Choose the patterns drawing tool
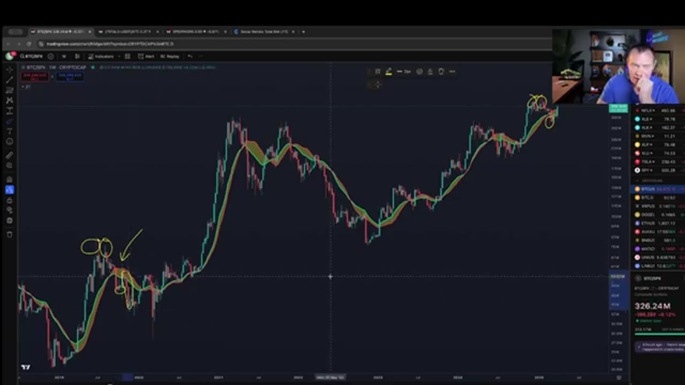Viewport: 685px width, 385px height. (x=10, y=100)
